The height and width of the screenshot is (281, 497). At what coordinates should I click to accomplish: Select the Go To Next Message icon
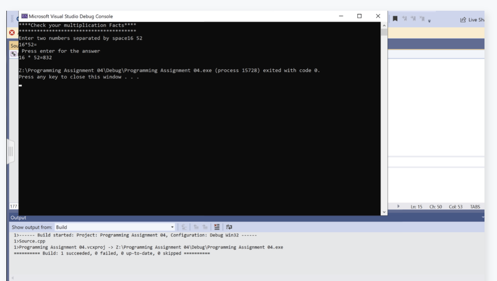click(205, 226)
